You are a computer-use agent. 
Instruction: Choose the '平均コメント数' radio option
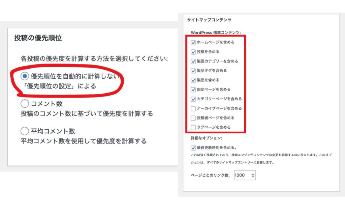pyautogui.click(x=25, y=131)
